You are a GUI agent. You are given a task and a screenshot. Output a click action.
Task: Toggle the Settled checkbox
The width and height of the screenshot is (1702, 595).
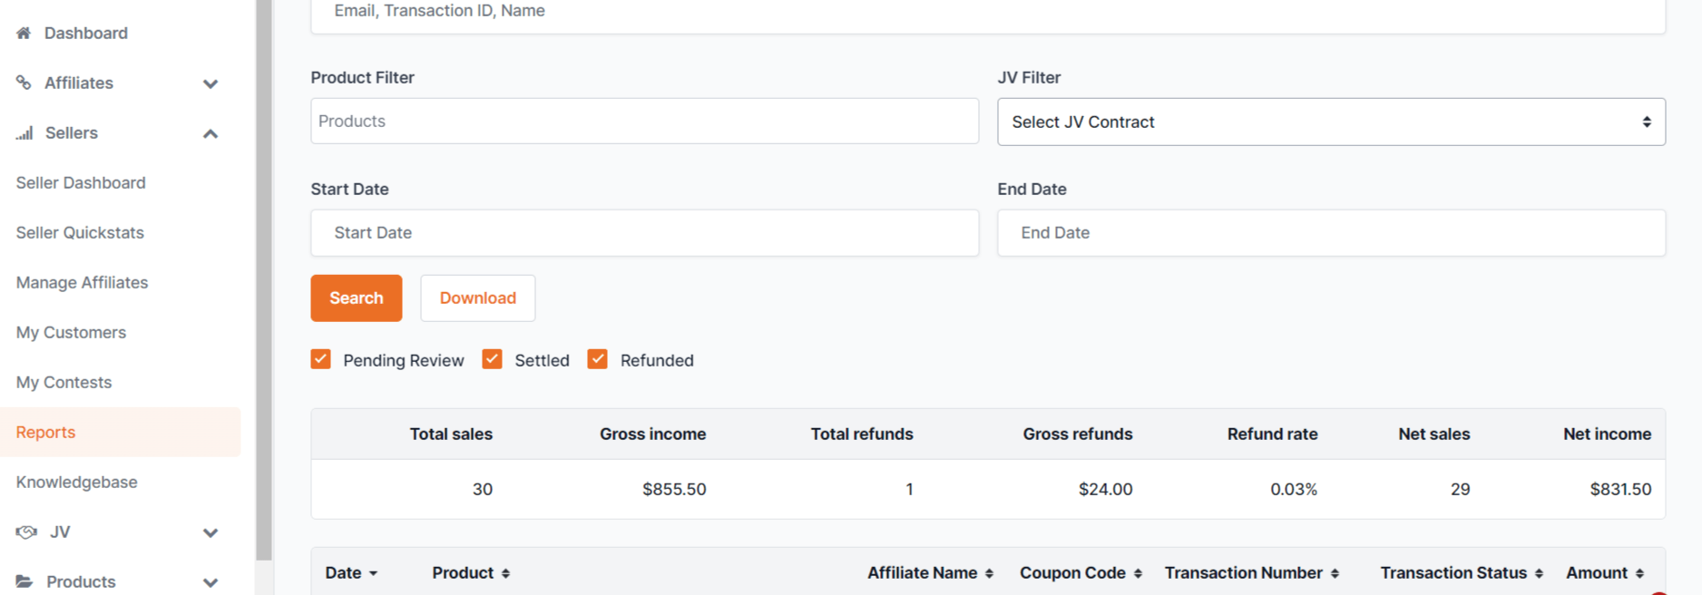[492, 359]
